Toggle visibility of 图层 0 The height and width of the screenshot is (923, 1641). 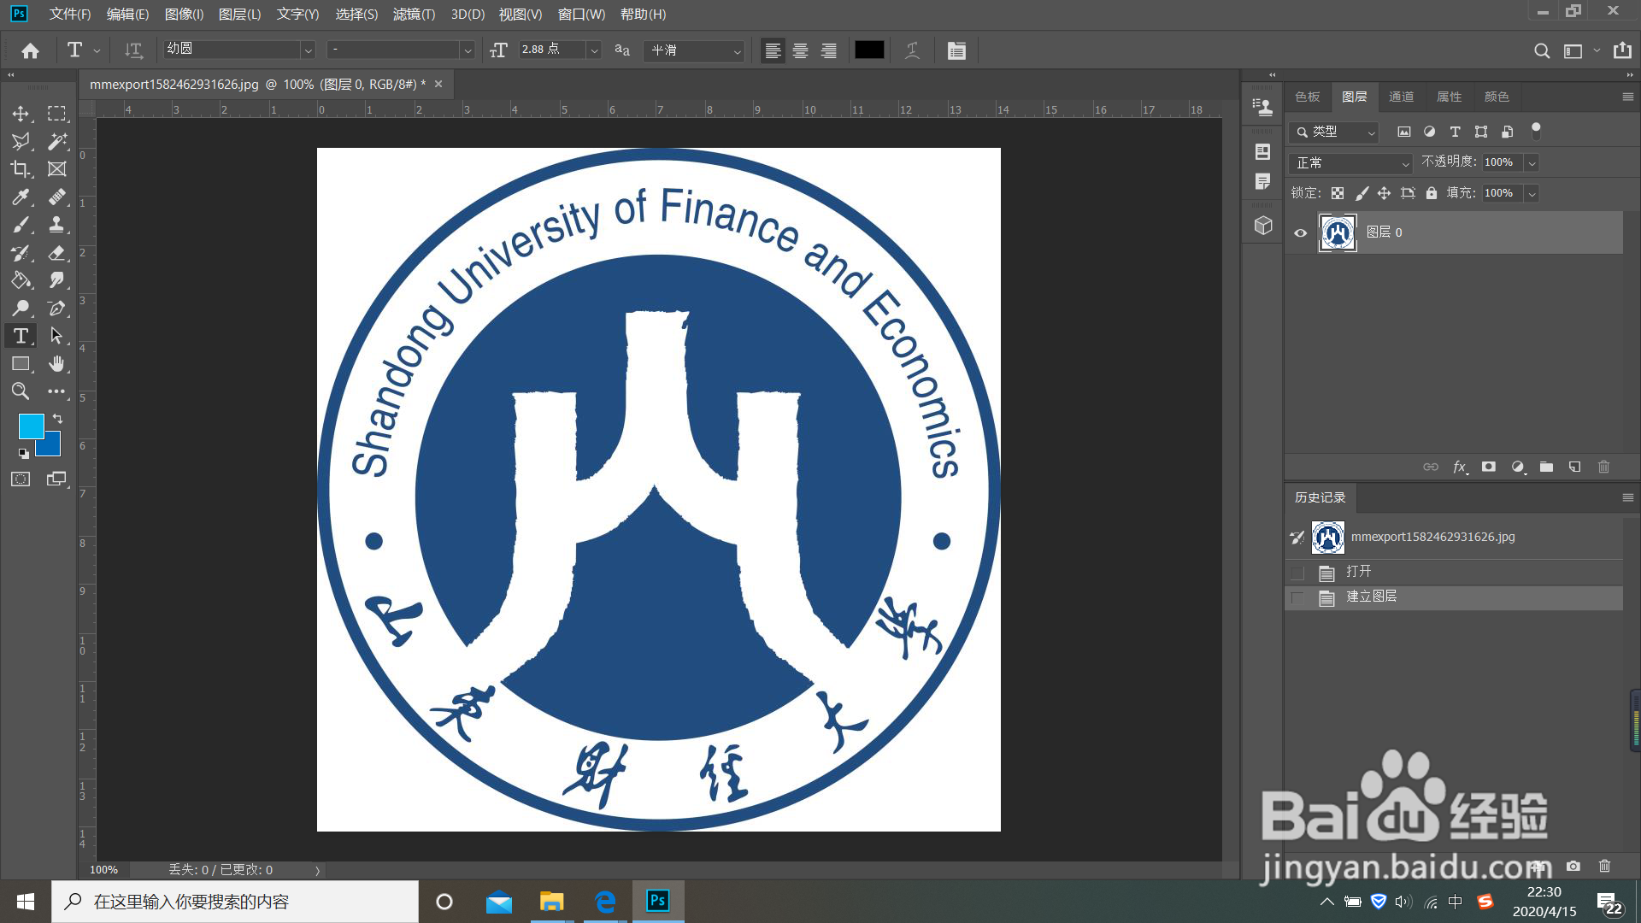pos(1300,232)
